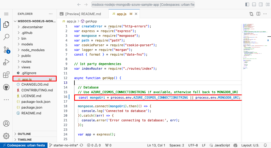This screenshot has height=148, width=271.
Task: Toggle the bottom panel layout button
Action: tap(253, 4)
